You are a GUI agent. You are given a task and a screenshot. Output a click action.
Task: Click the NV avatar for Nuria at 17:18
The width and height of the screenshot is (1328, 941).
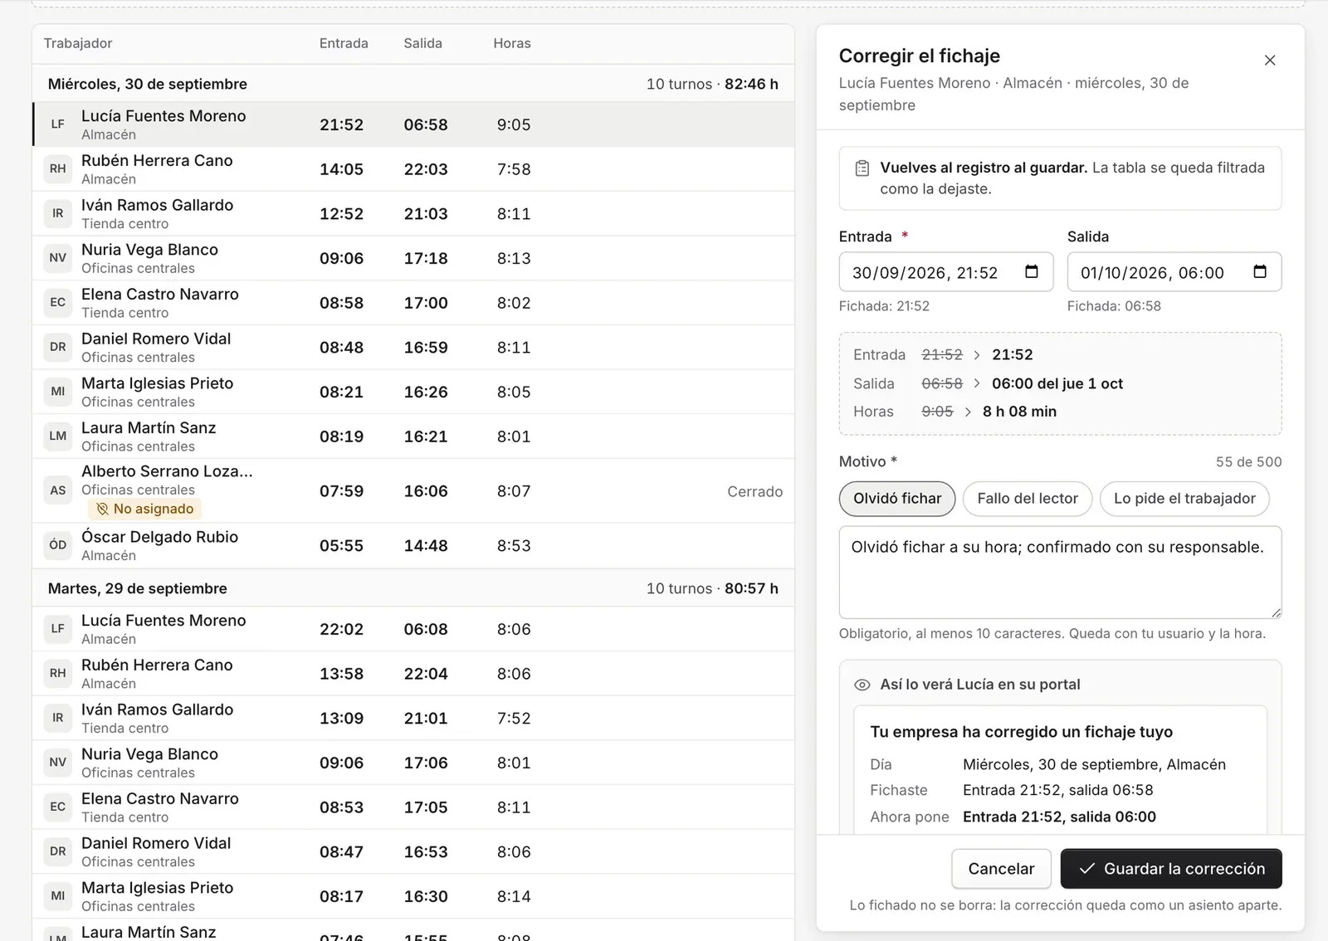point(58,258)
